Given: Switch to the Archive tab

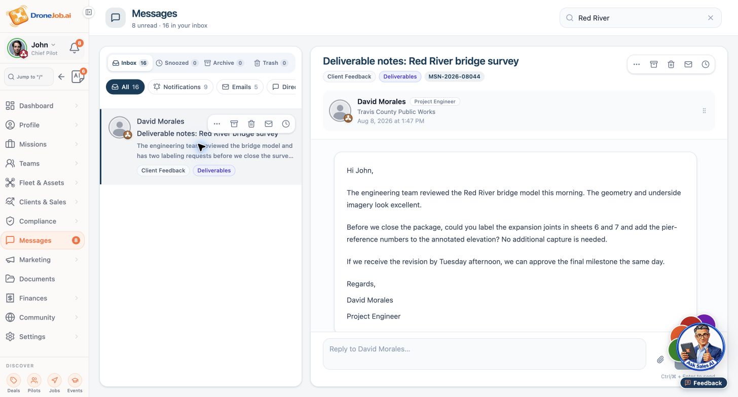Looking at the screenshot, I should coord(224,63).
